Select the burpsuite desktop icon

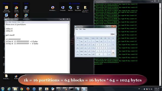(6, 77)
